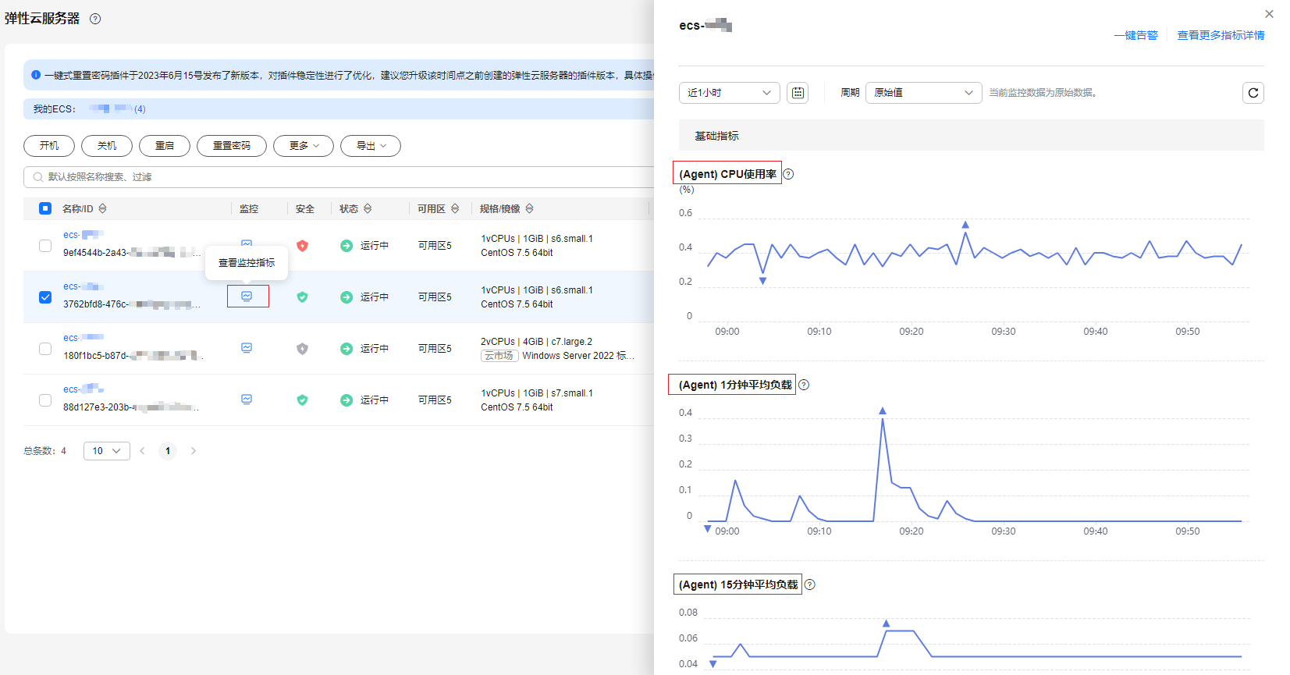This screenshot has height=675, width=1290.
Task: Click 1分钟平均负载 chart peak marker
Action: click(x=883, y=410)
